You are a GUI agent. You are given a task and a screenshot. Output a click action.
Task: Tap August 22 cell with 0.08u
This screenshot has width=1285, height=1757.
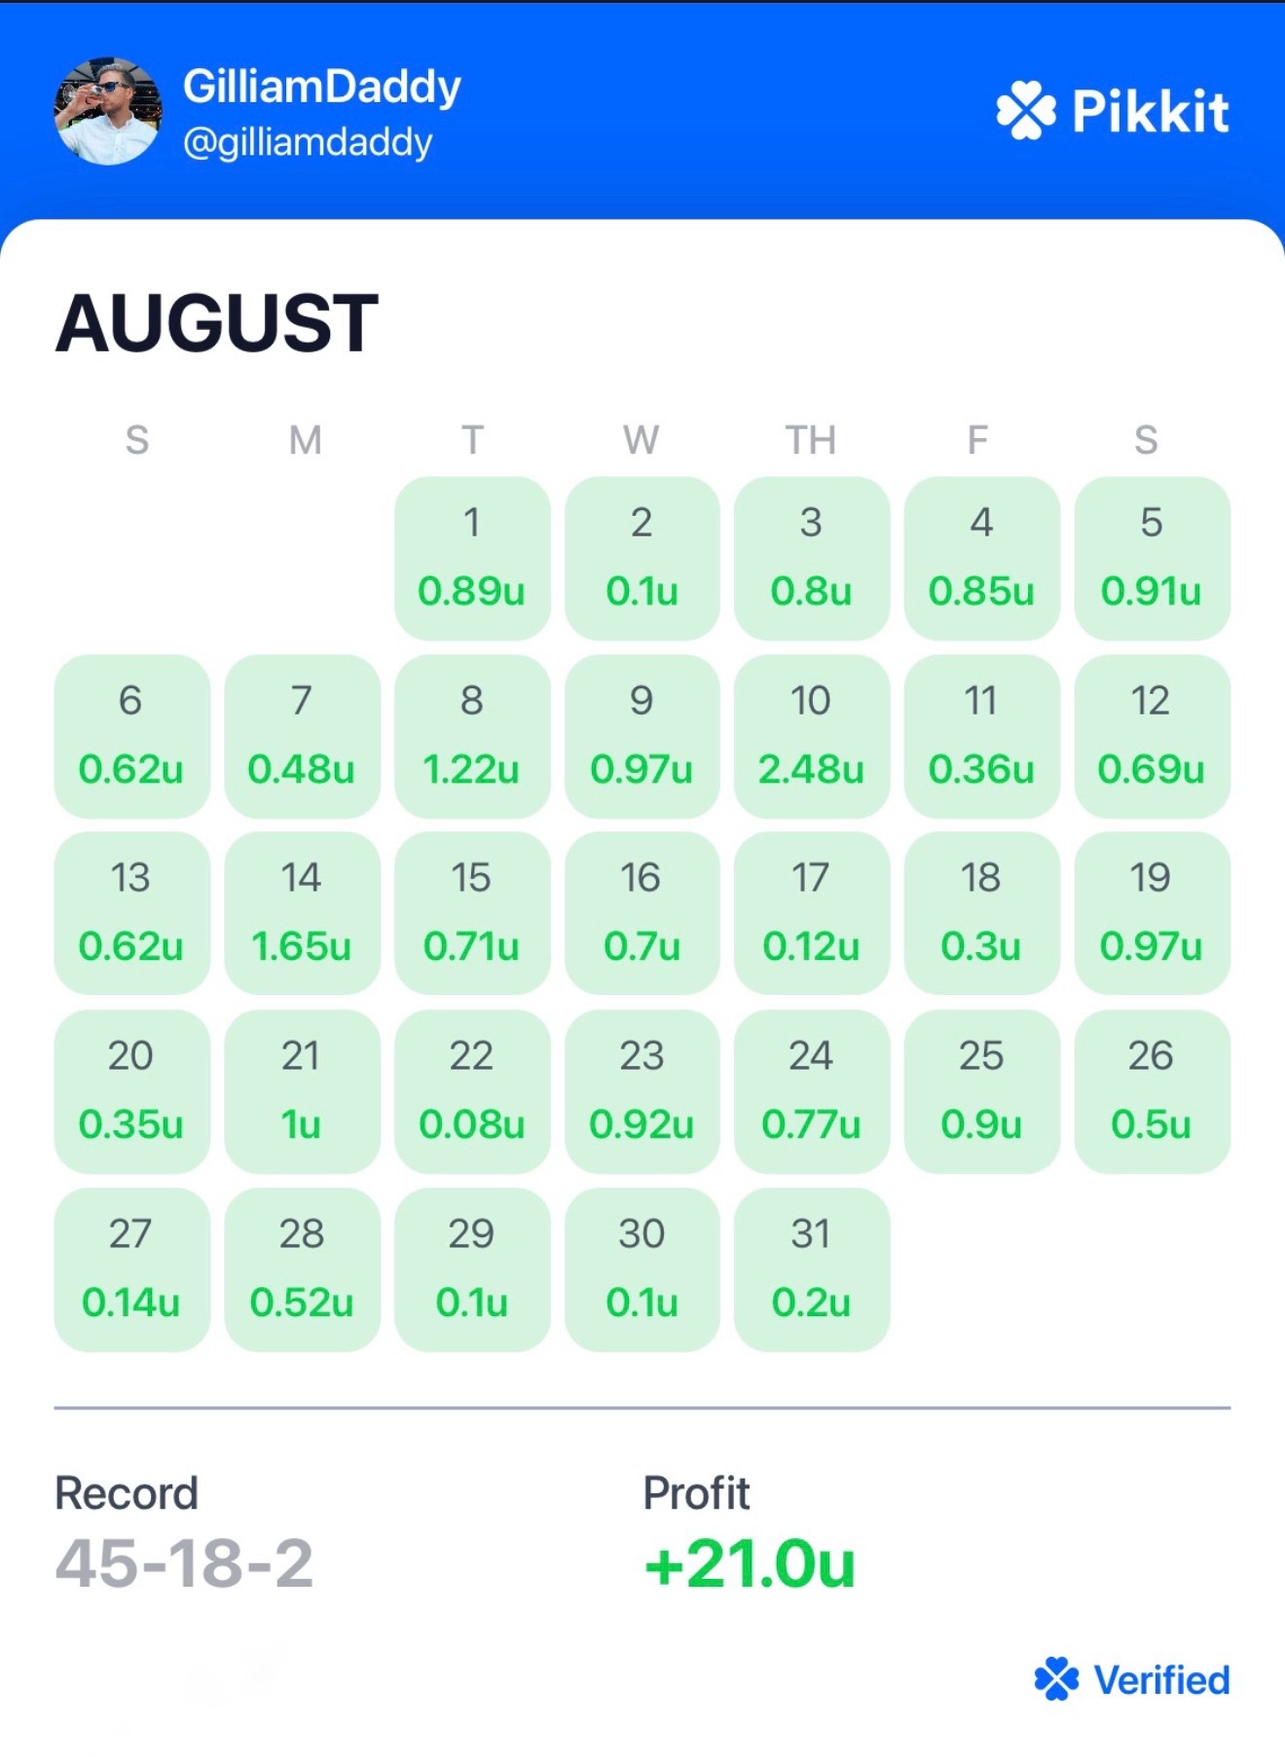point(472,1091)
